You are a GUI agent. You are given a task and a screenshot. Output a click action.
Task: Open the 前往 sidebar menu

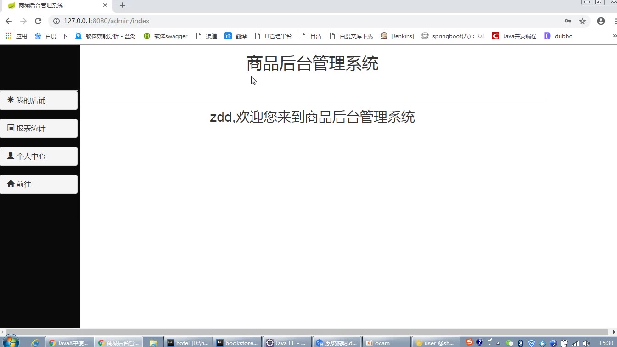pyautogui.click(x=39, y=184)
